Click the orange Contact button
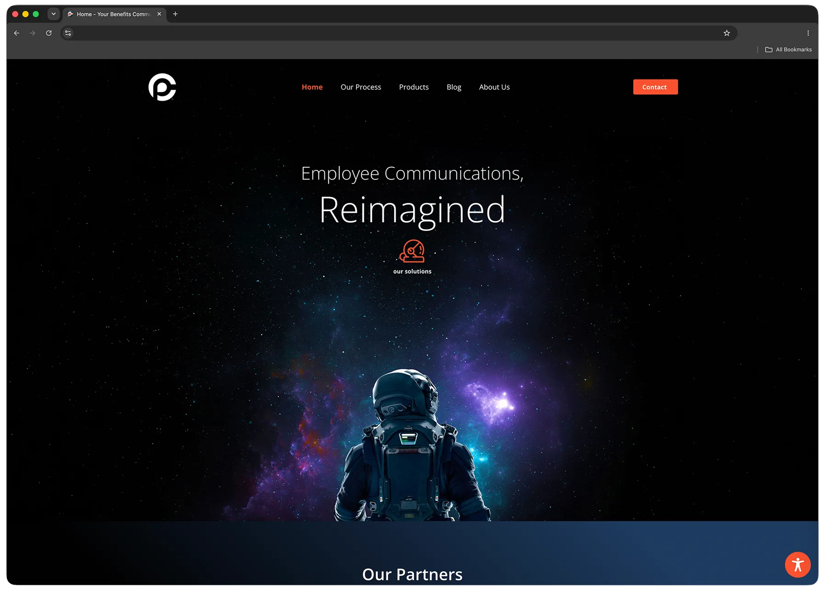The image size is (827, 592). click(655, 87)
